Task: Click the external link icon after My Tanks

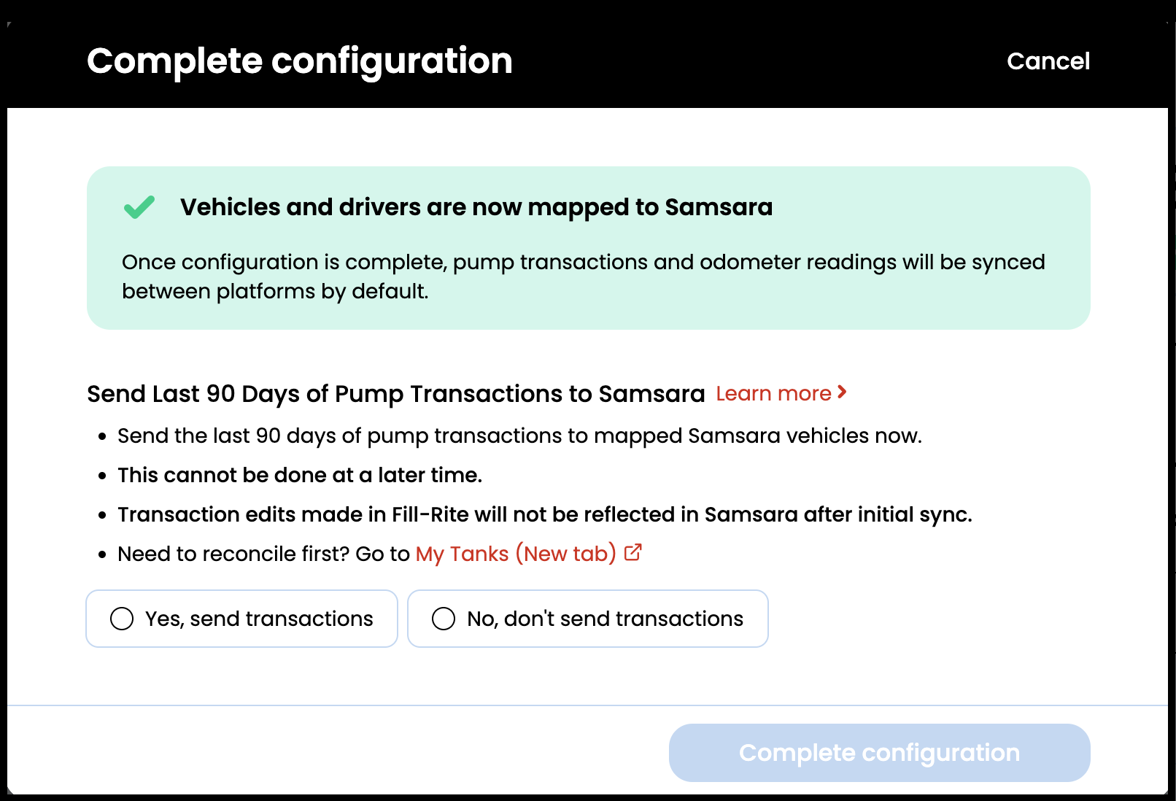Action: click(x=633, y=552)
